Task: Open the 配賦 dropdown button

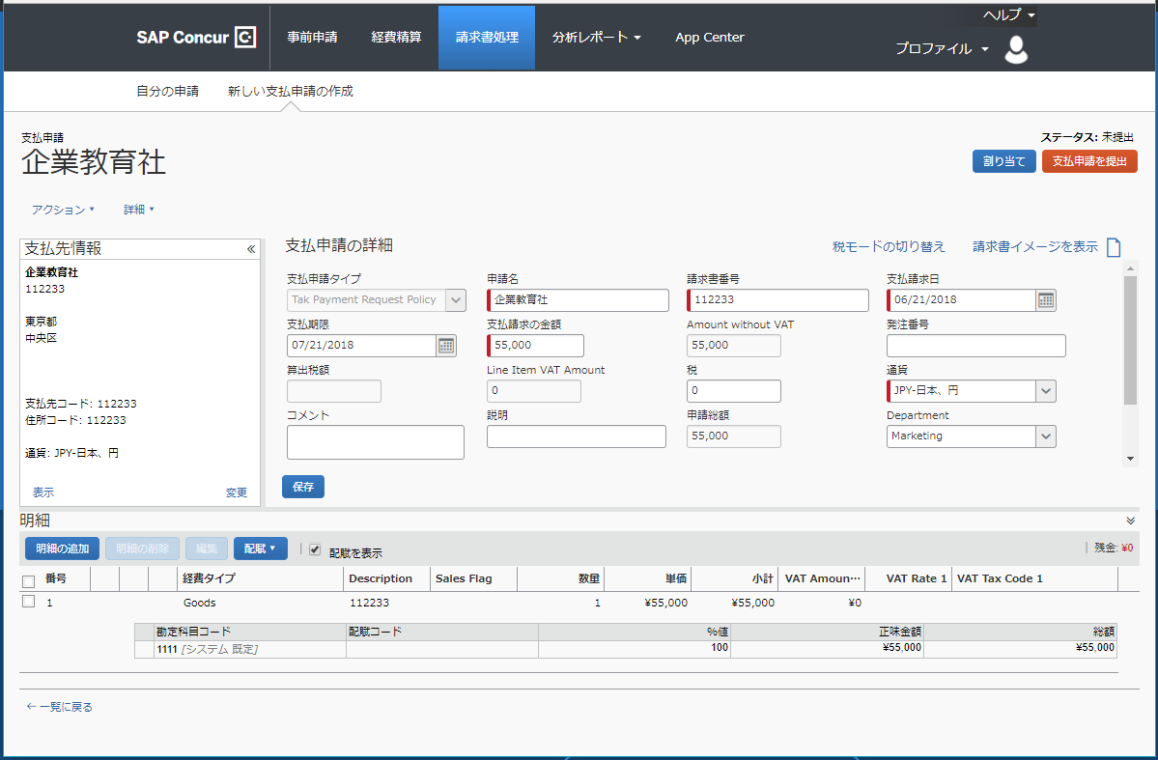Action: click(260, 549)
